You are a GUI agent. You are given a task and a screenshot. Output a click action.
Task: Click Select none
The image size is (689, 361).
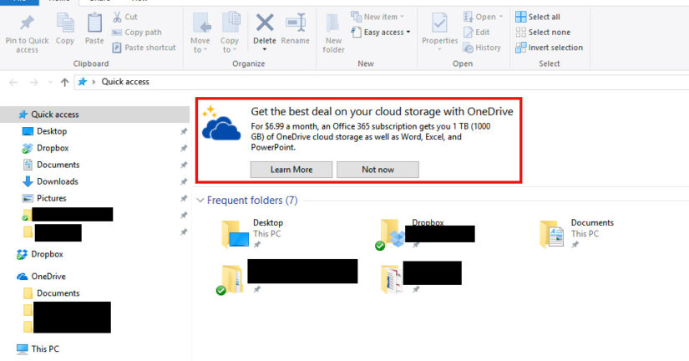(543, 32)
